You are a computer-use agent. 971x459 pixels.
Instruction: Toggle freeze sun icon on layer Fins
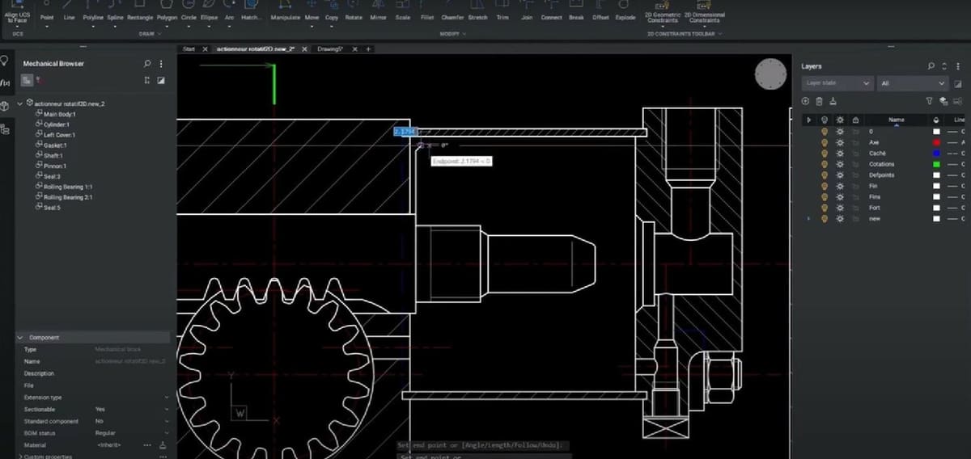tap(840, 196)
